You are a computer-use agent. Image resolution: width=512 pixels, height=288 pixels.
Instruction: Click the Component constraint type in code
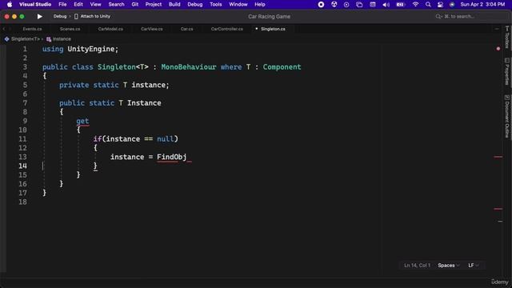coord(282,67)
